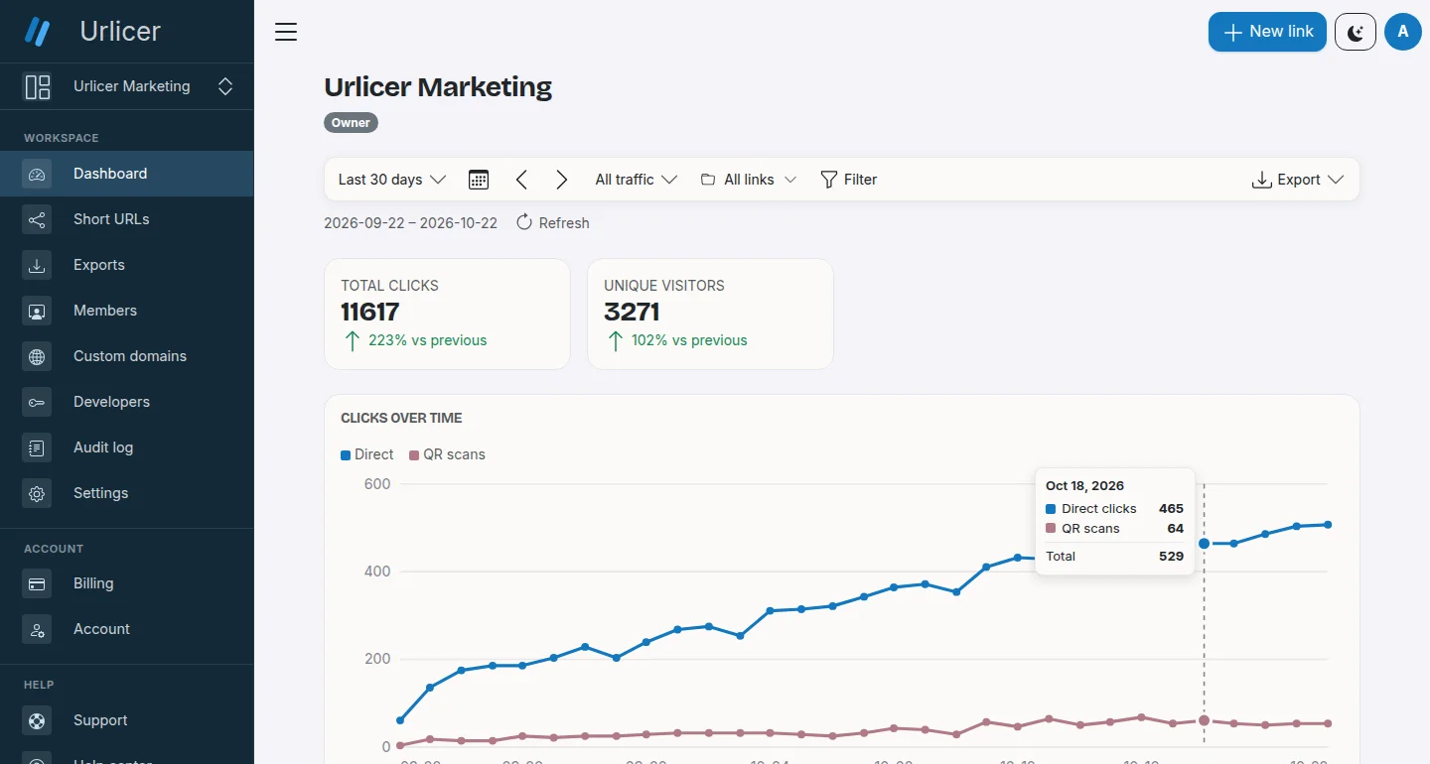
Task: Open the user avatar menu
Action: tap(1403, 32)
